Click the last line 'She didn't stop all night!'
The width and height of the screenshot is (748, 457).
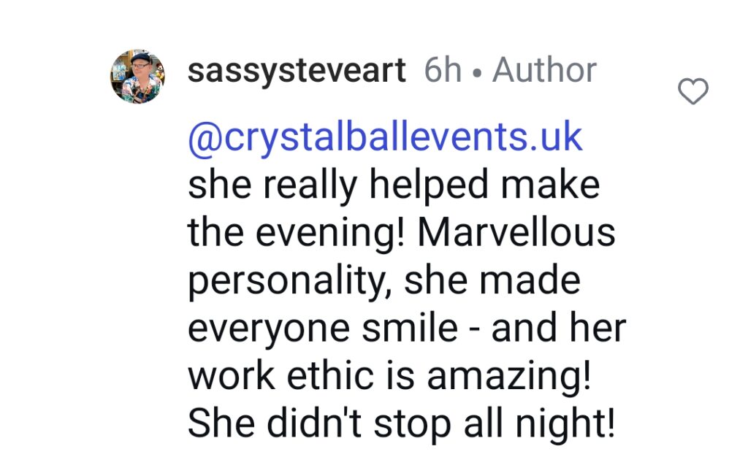click(x=402, y=423)
